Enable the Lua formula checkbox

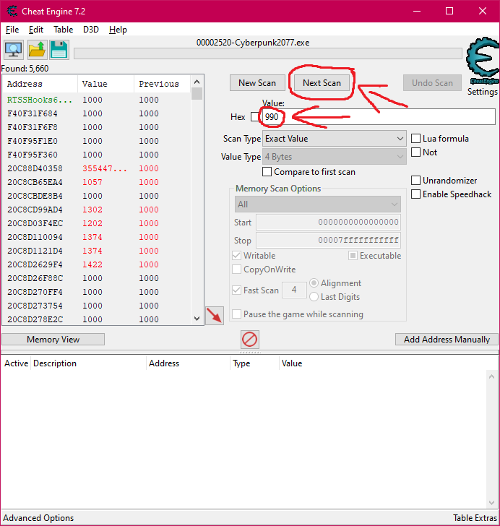point(415,138)
